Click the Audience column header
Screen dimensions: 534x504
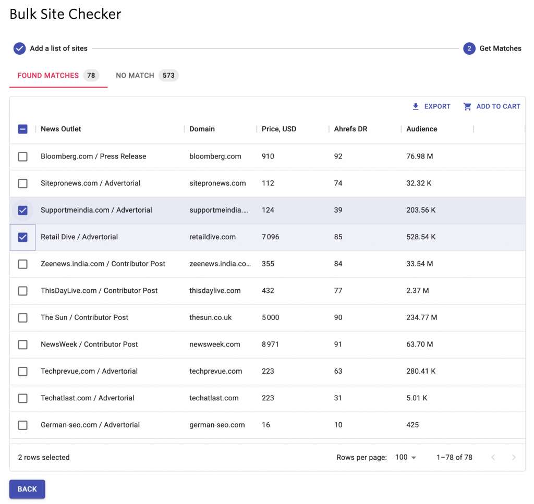pyautogui.click(x=421, y=129)
